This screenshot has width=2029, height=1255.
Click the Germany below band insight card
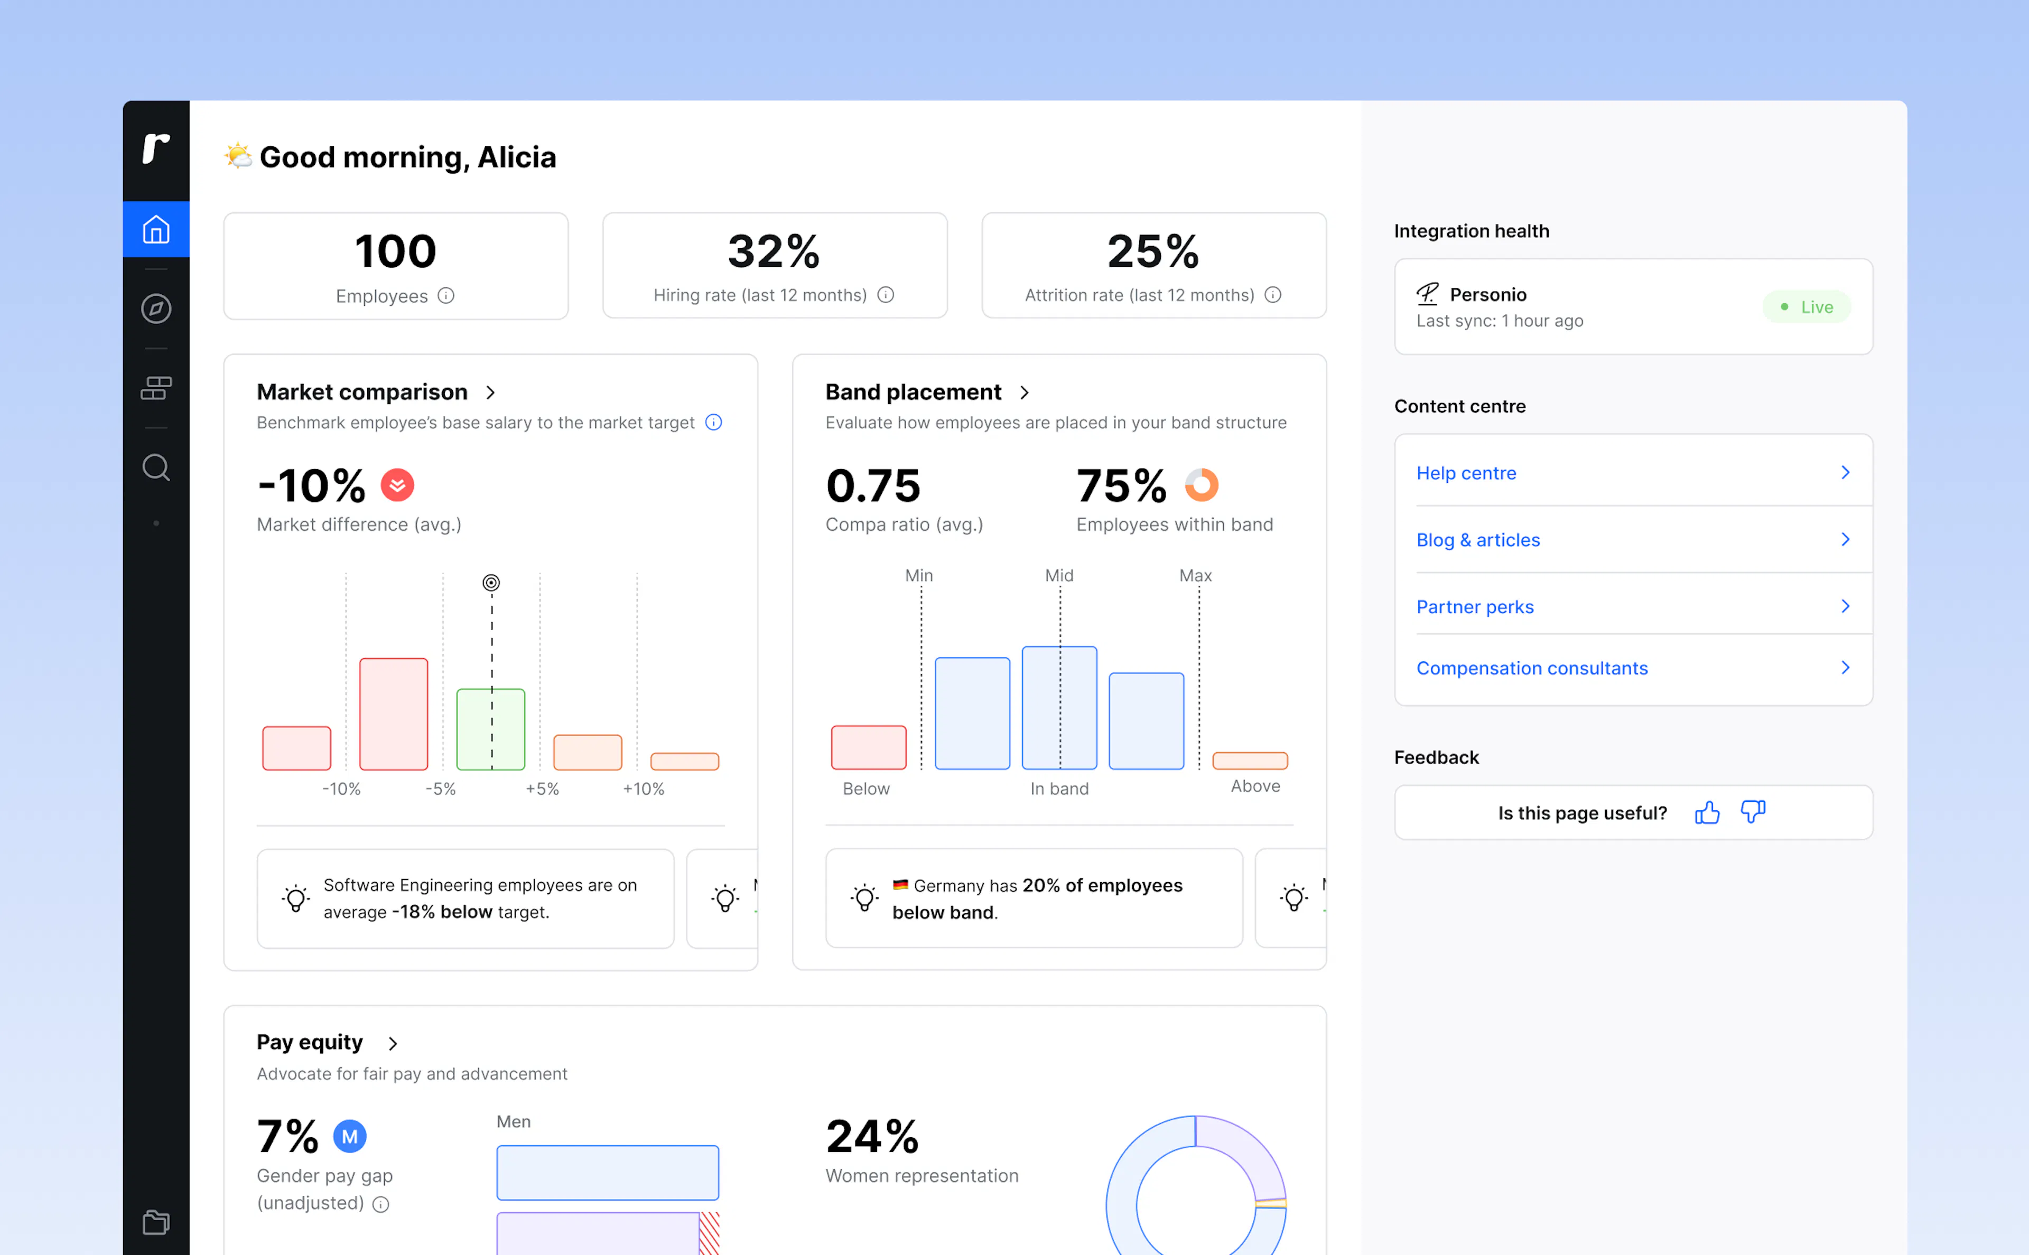click(1034, 898)
